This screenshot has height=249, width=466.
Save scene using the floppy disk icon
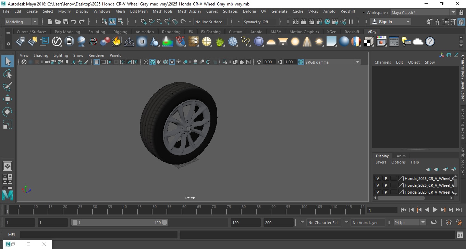65,22
